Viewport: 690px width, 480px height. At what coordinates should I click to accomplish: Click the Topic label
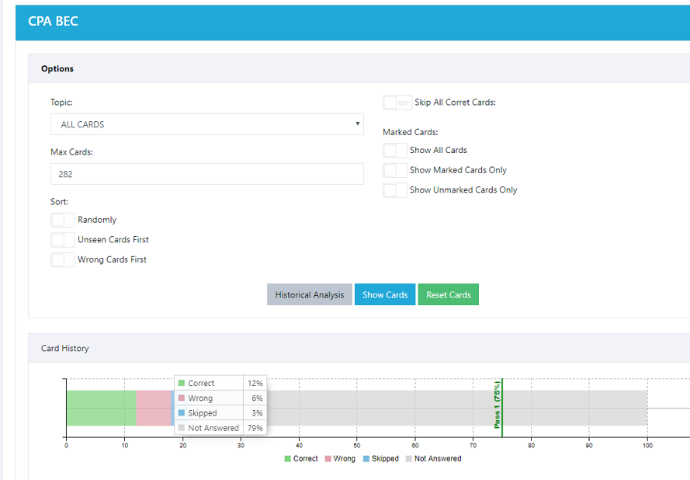pos(61,103)
